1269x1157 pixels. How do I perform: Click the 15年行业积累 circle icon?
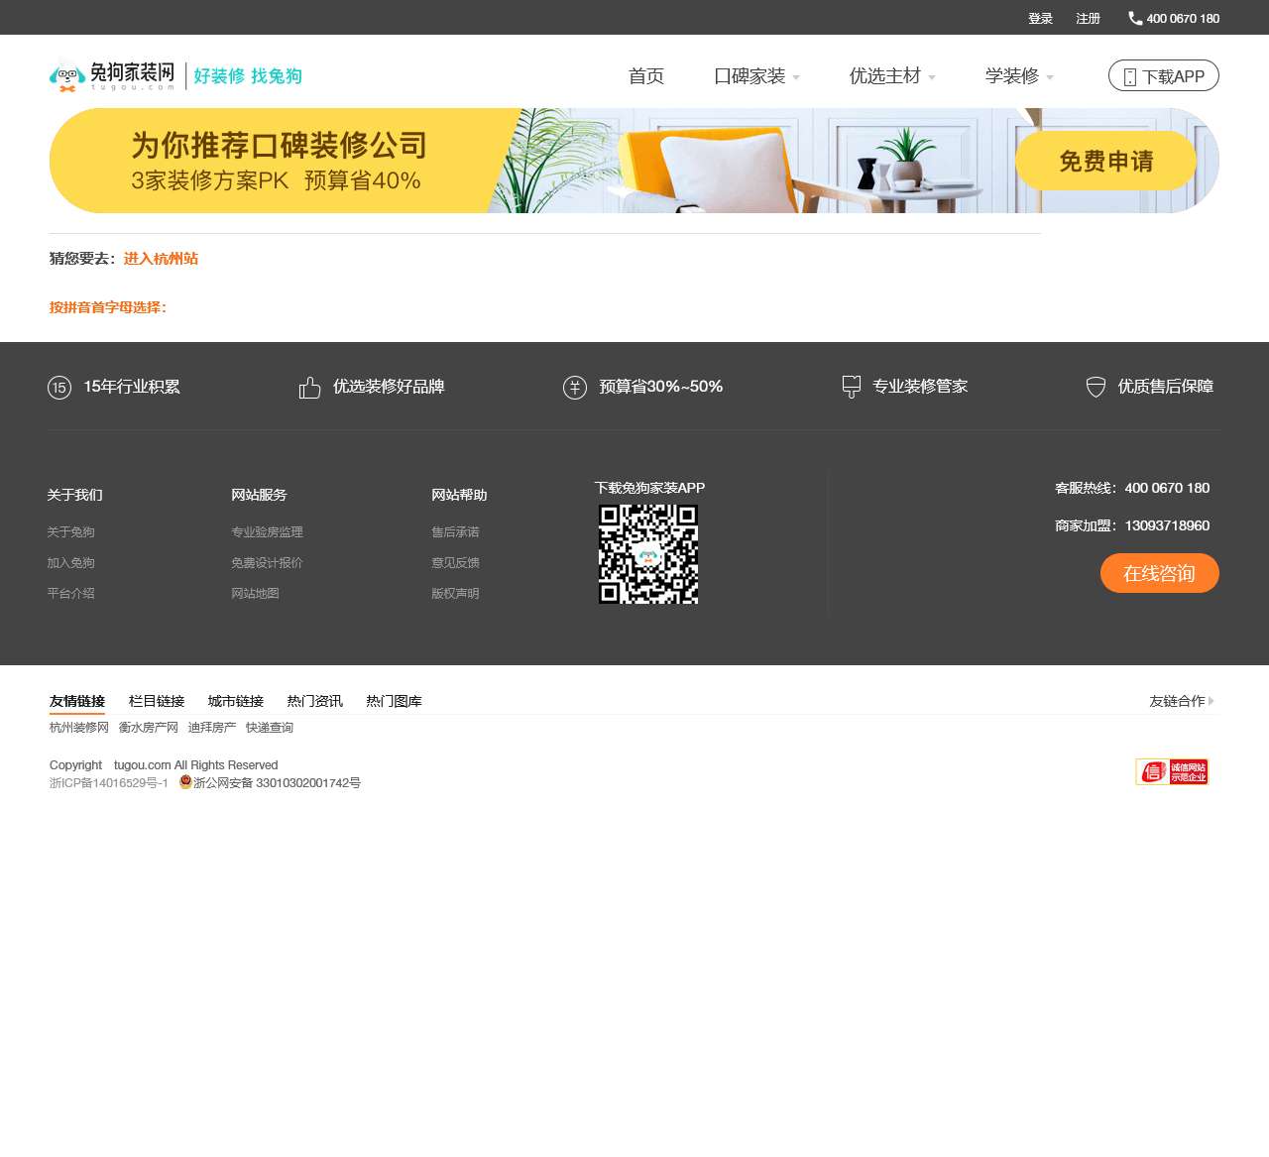tap(59, 388)
